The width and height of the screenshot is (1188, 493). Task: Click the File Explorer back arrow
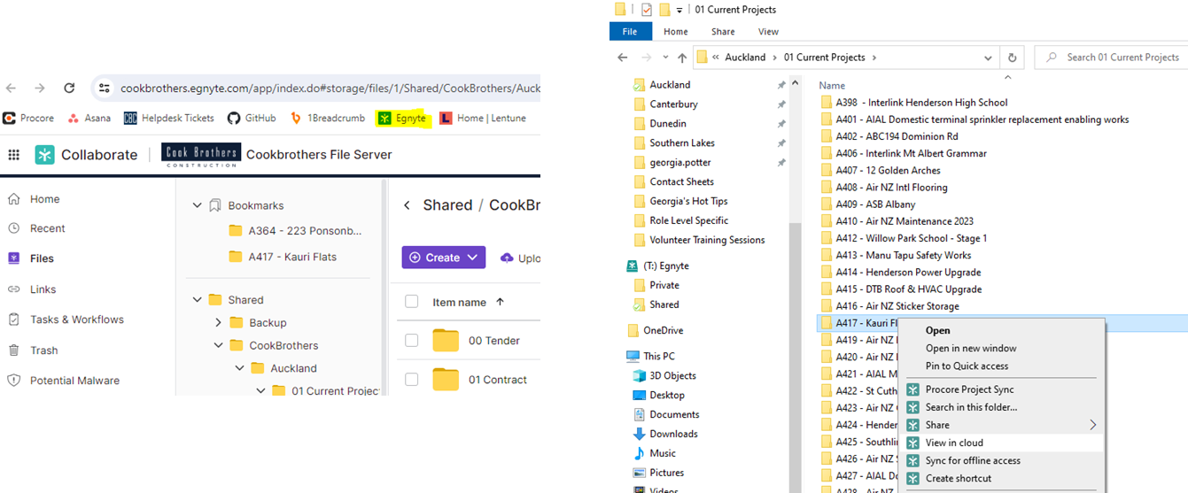pos(623,58)
